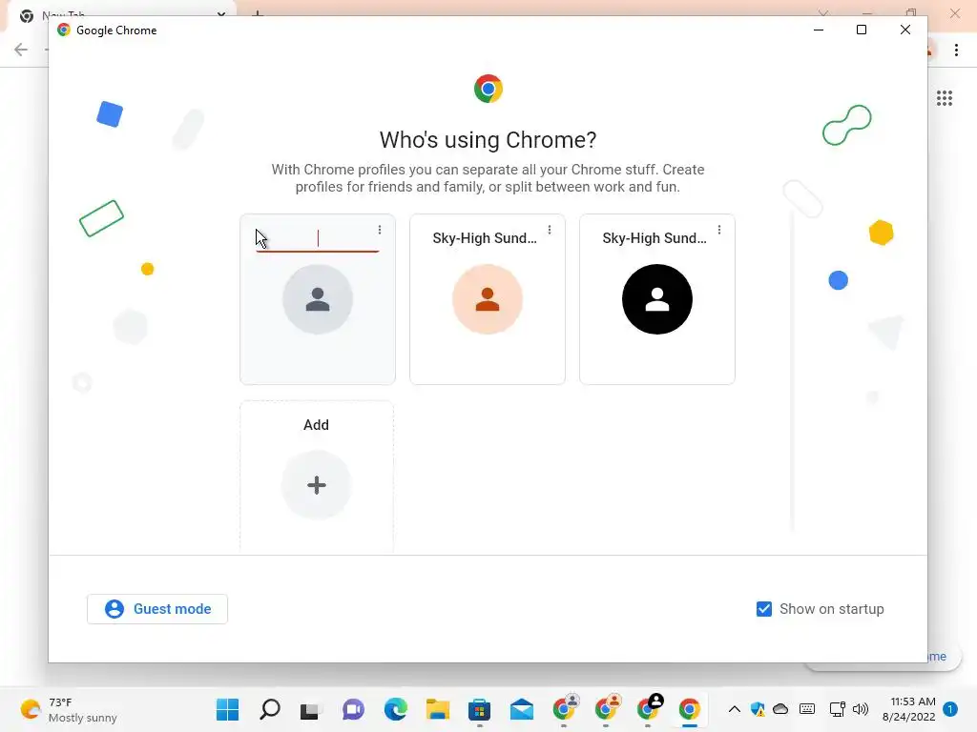Click the OneDrive cloud tray icon
977x732 pixels.
pos(780,709)
